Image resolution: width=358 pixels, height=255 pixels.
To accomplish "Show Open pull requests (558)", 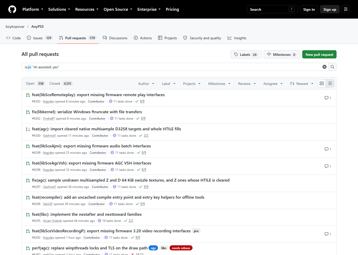I will point(35,83).
